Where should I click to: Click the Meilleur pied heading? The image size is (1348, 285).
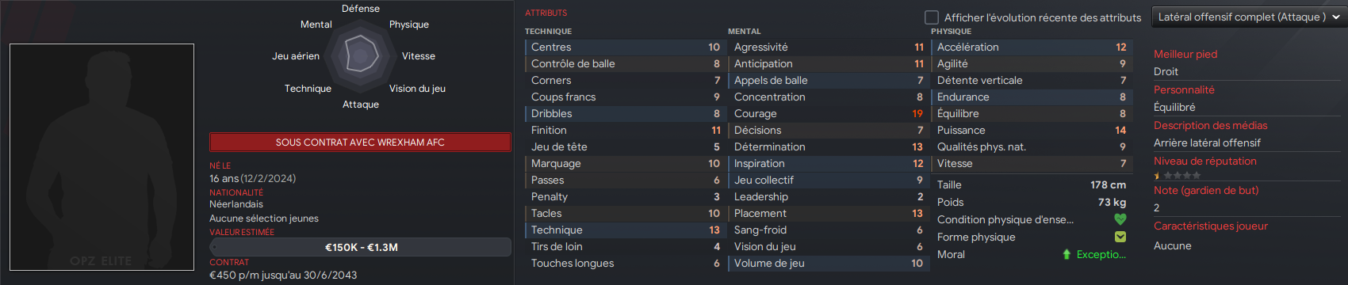click(x=1185, y=54)
